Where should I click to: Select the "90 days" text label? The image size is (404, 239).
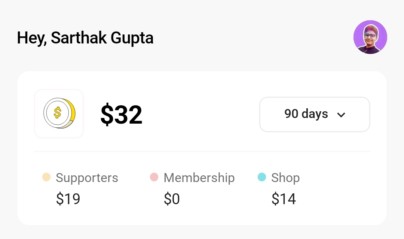[306, 114]
